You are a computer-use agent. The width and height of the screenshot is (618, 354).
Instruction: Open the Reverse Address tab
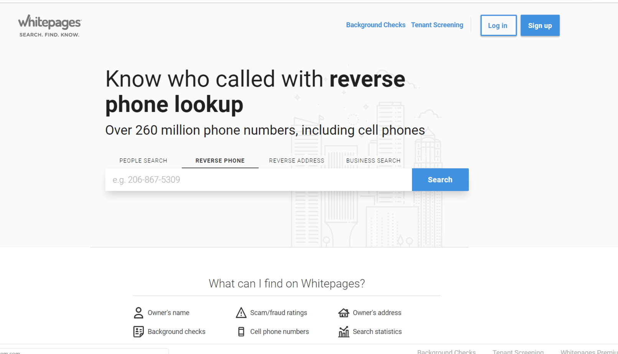pyautogui.click(x=297, y=161)
